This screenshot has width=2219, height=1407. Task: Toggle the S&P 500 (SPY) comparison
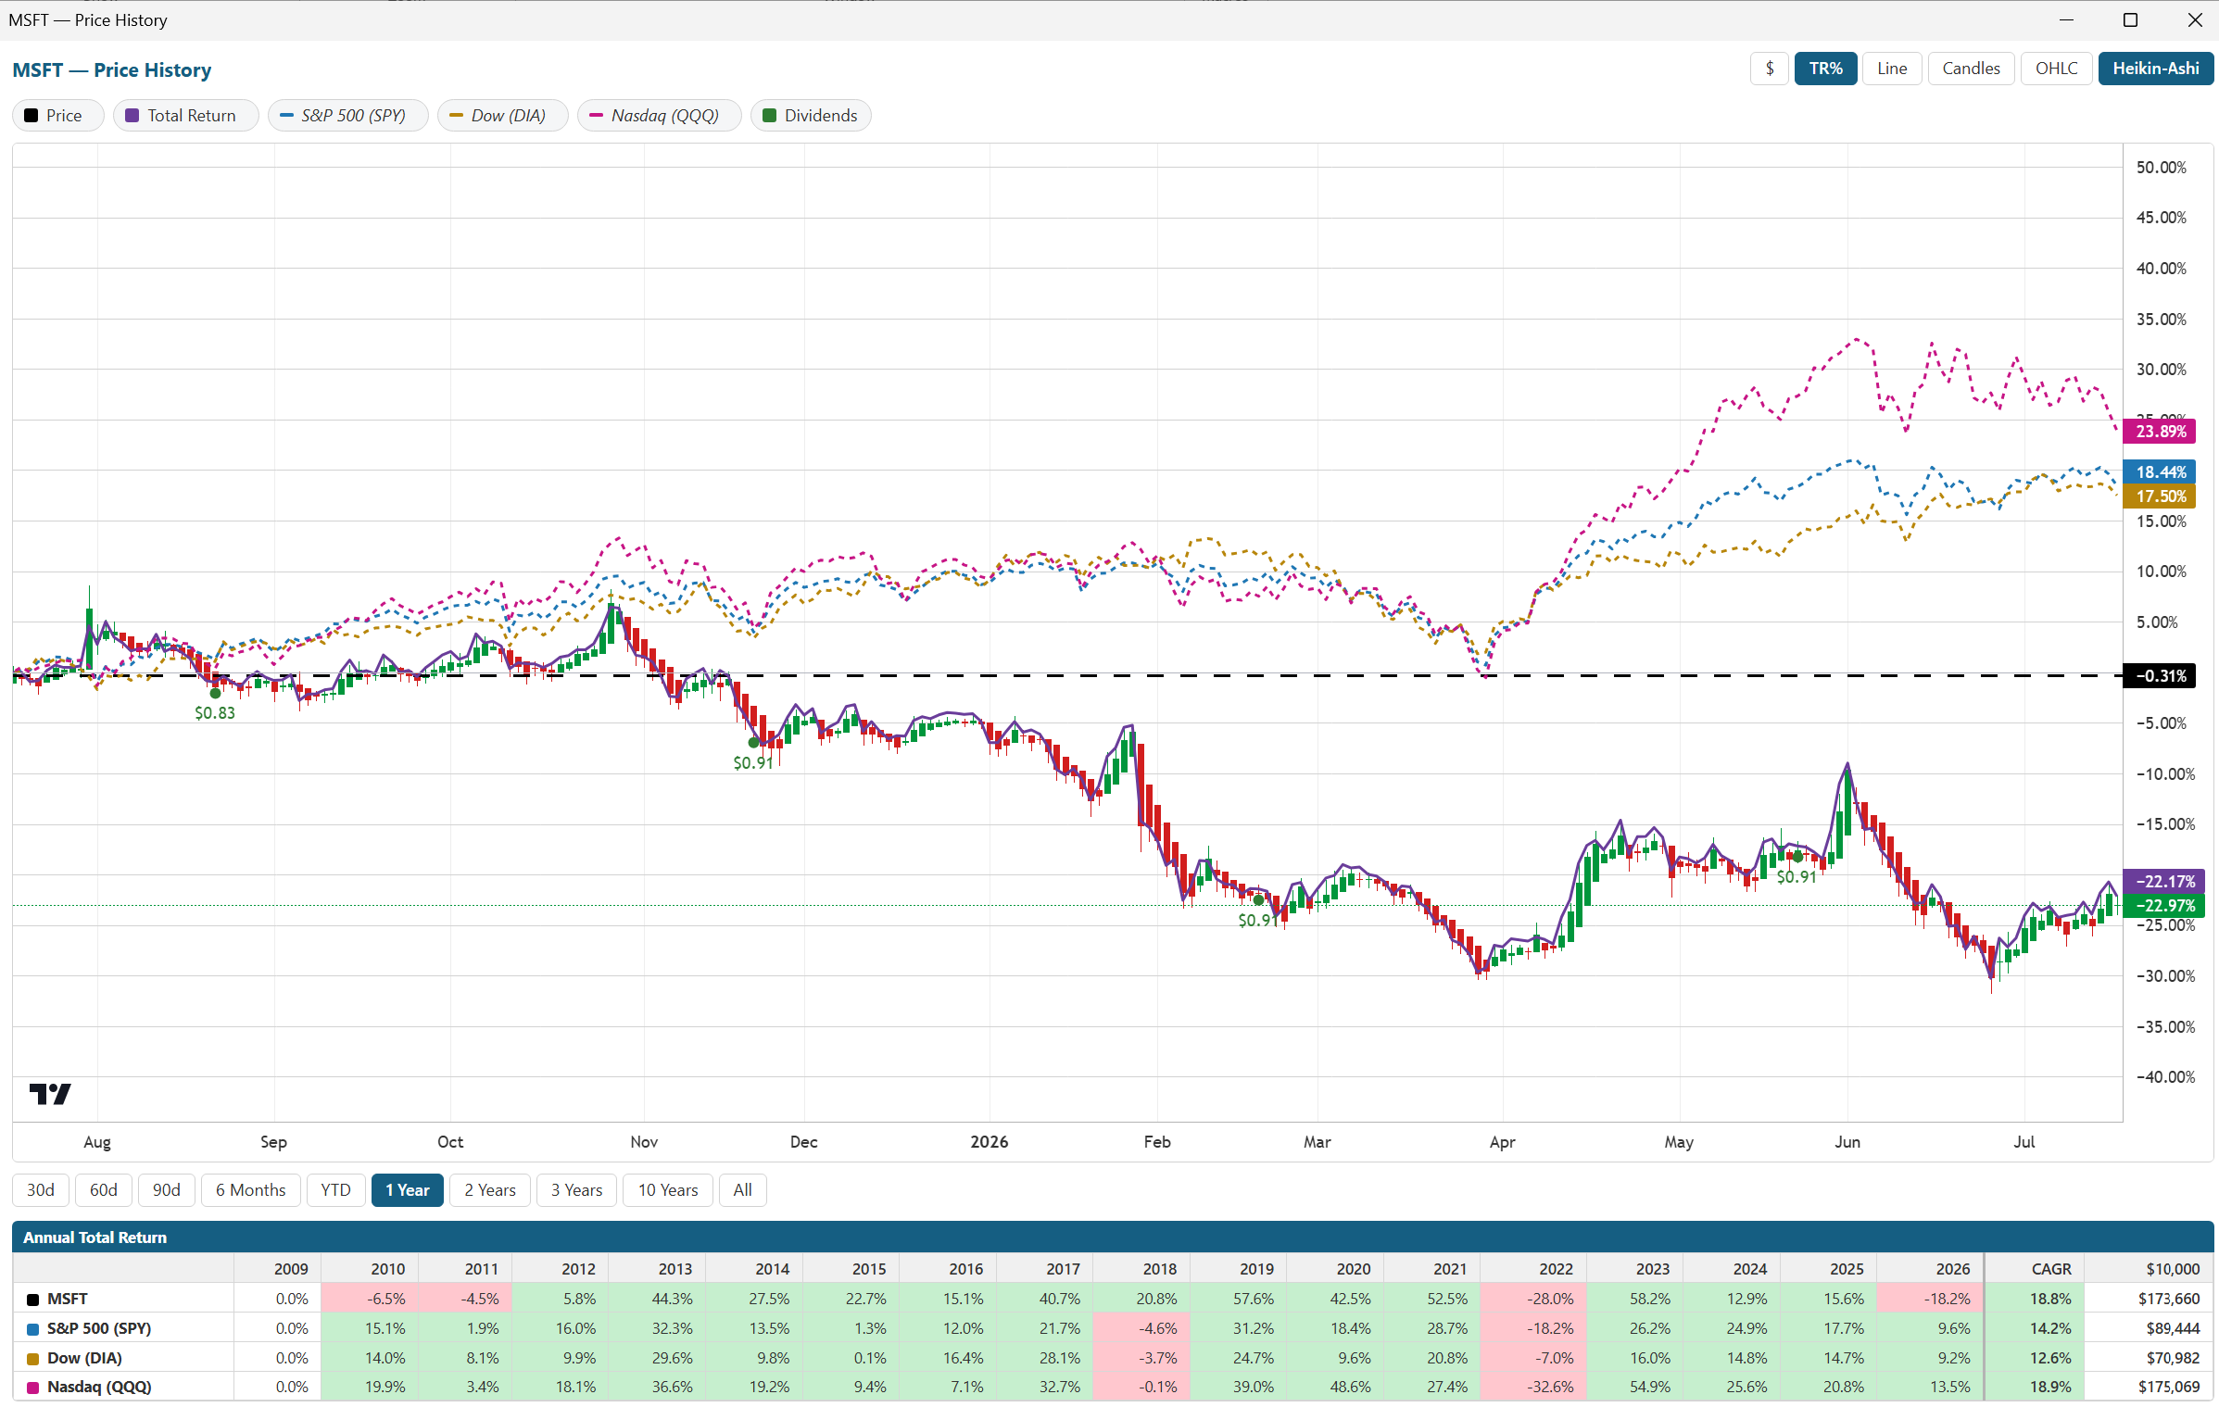pyautogui.click(x=347, y=115)
